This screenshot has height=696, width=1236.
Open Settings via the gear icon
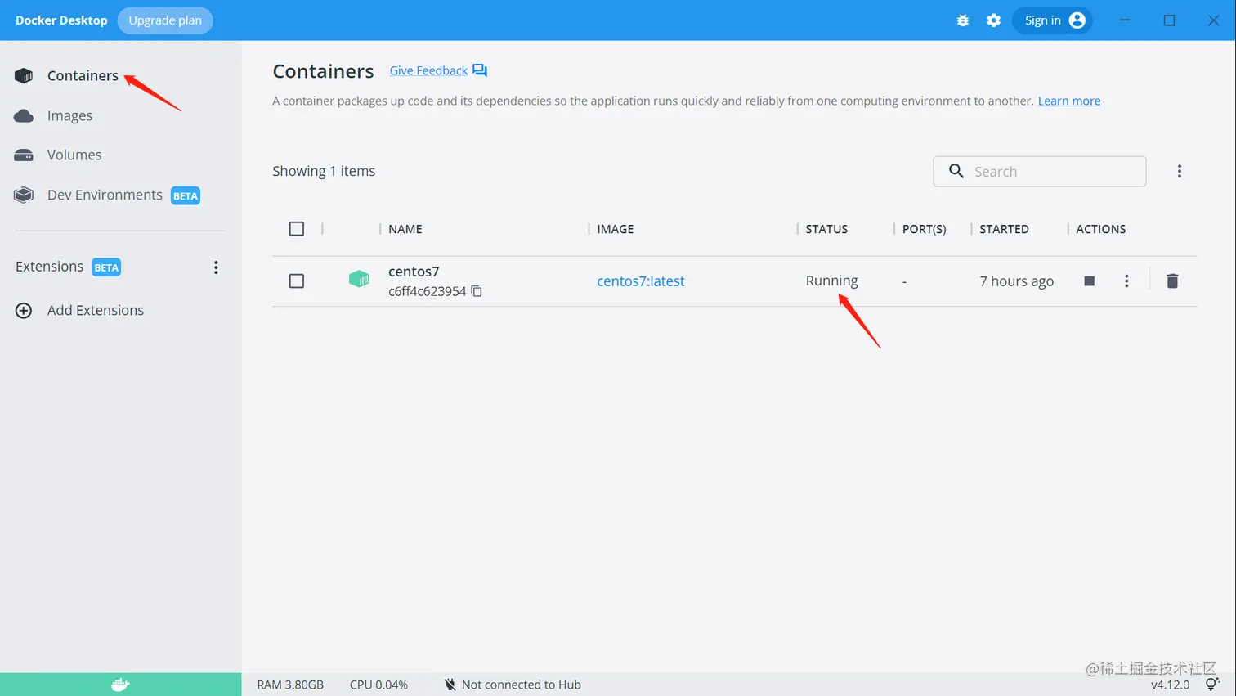click(x=993, y=20)
